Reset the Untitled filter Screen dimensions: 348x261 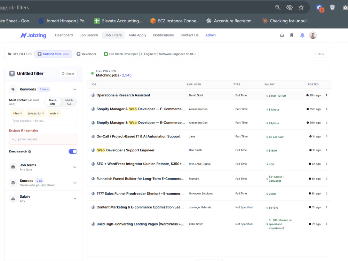click(68, 74)
